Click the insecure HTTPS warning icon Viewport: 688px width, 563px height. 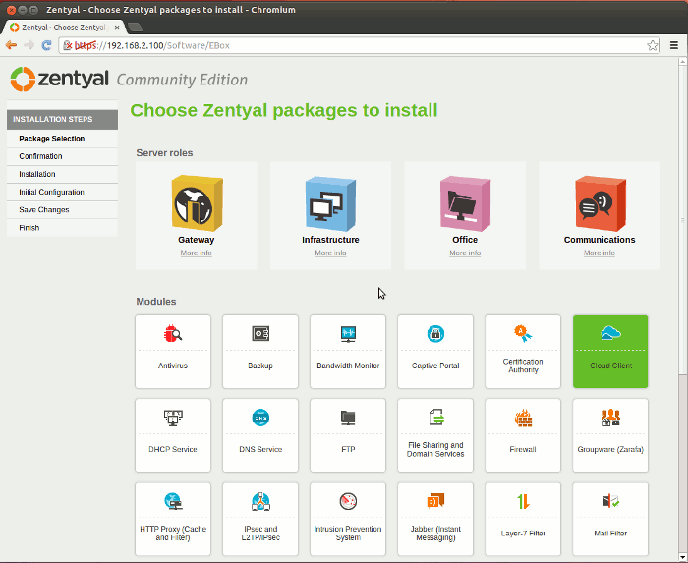point(67,45)
